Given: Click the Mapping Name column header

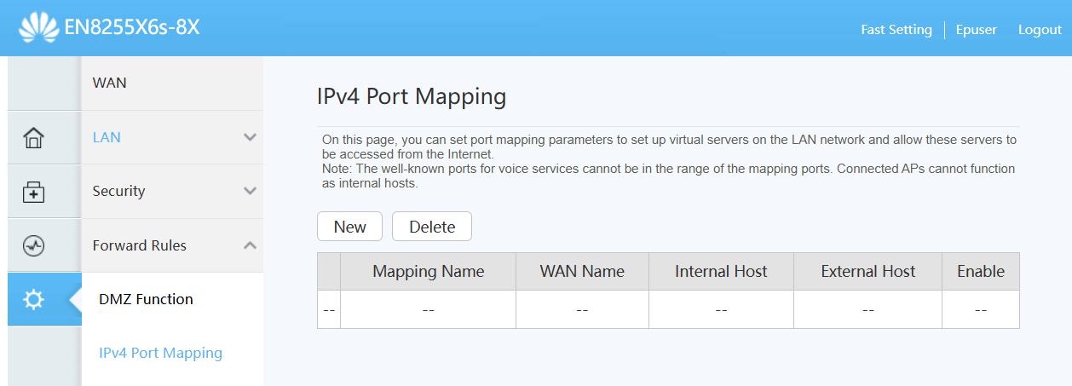Looking at the screenshot, I should click(x=428, y=272).
